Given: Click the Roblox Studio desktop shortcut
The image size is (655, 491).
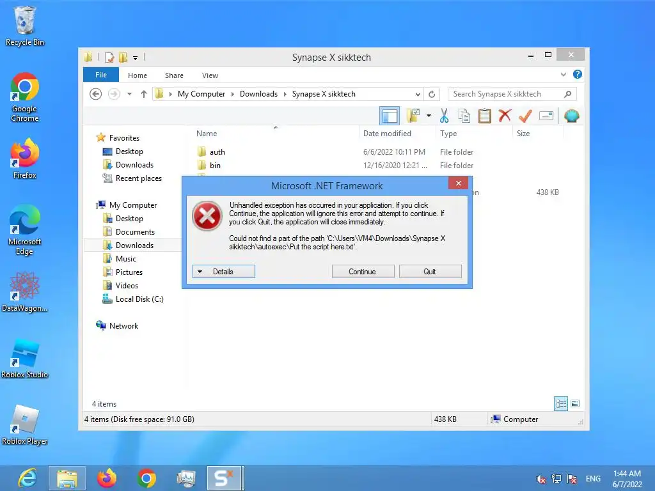Looking at the screenshot, I should [x=25, y=358].
